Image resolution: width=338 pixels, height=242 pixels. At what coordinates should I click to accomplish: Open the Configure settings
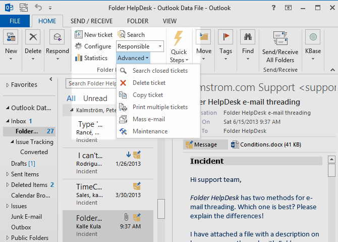93,46
